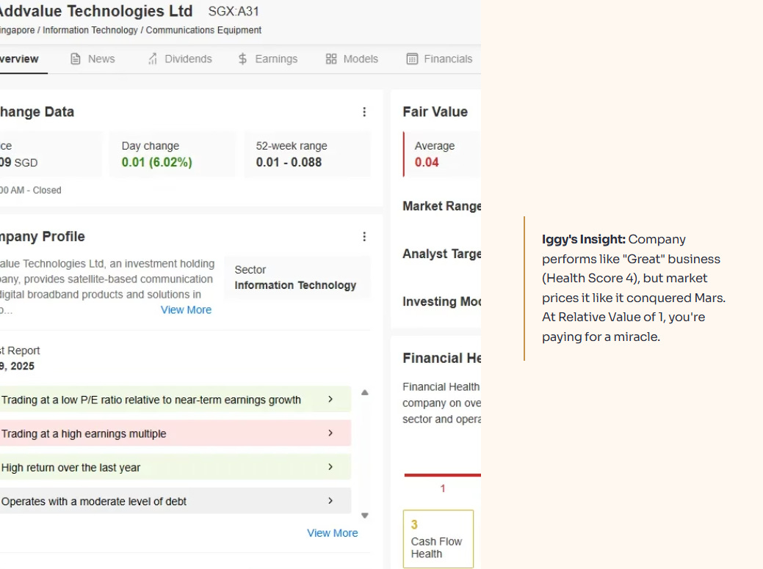Click View More in company profile
763x569 pixels.
(186, 310)
